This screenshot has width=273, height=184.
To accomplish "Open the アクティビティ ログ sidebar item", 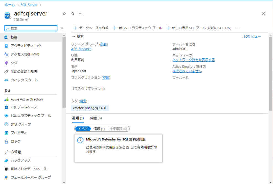I will 26,46.
